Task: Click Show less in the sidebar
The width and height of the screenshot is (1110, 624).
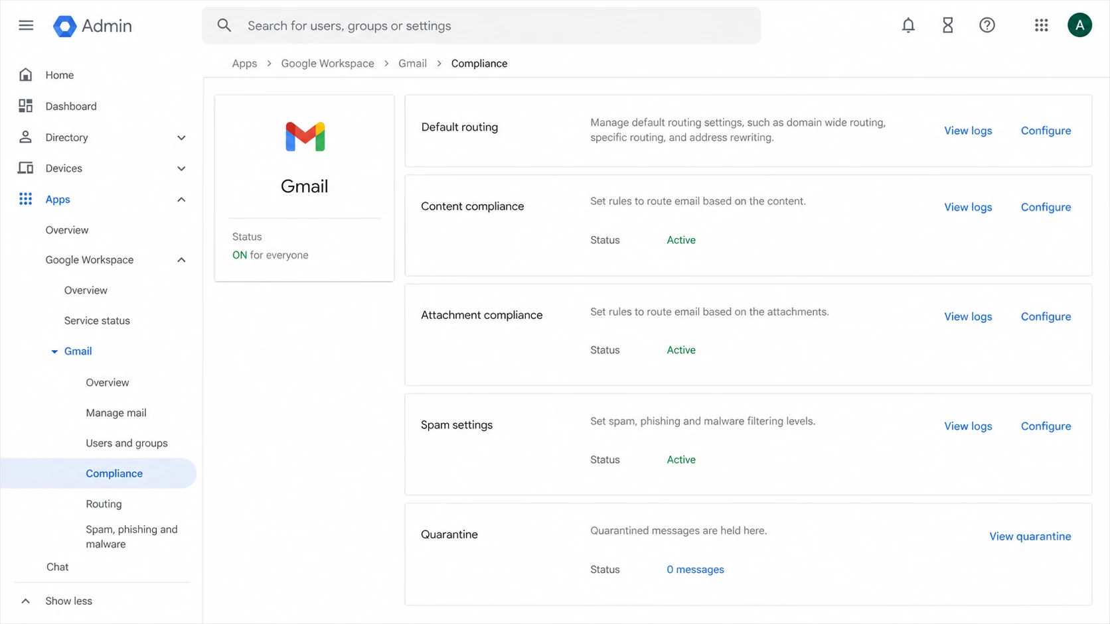Action: (68, 601)
